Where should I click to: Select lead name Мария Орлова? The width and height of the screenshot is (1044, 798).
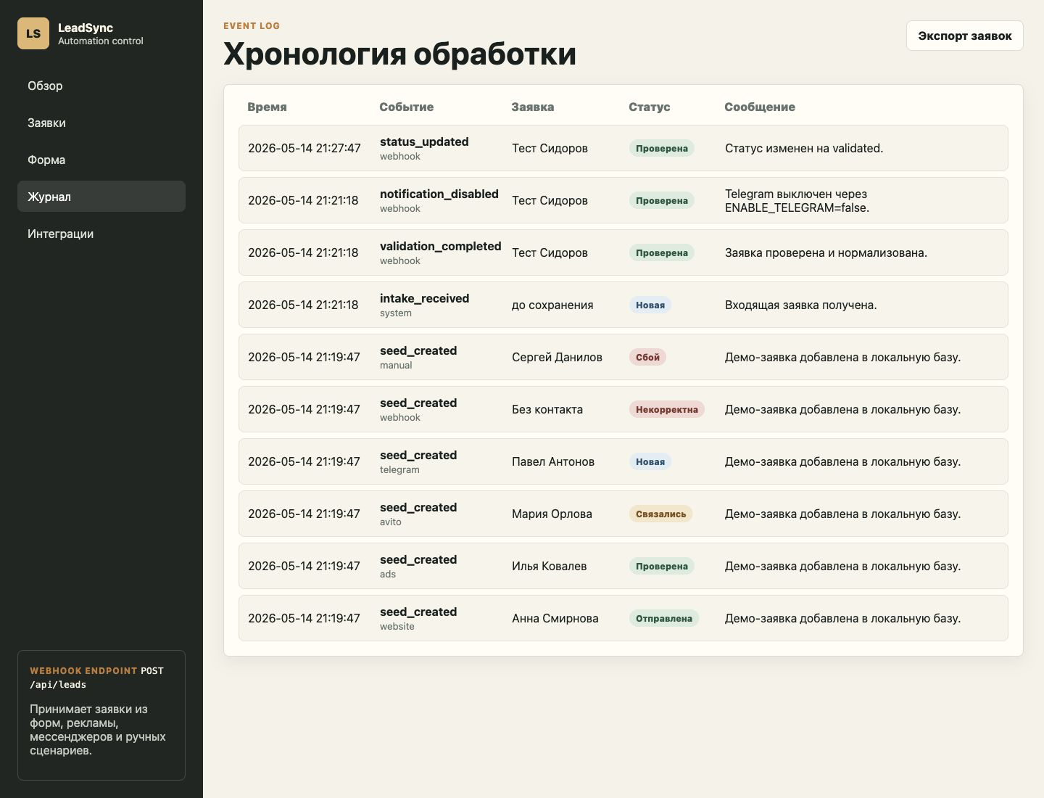coord(552,514)
